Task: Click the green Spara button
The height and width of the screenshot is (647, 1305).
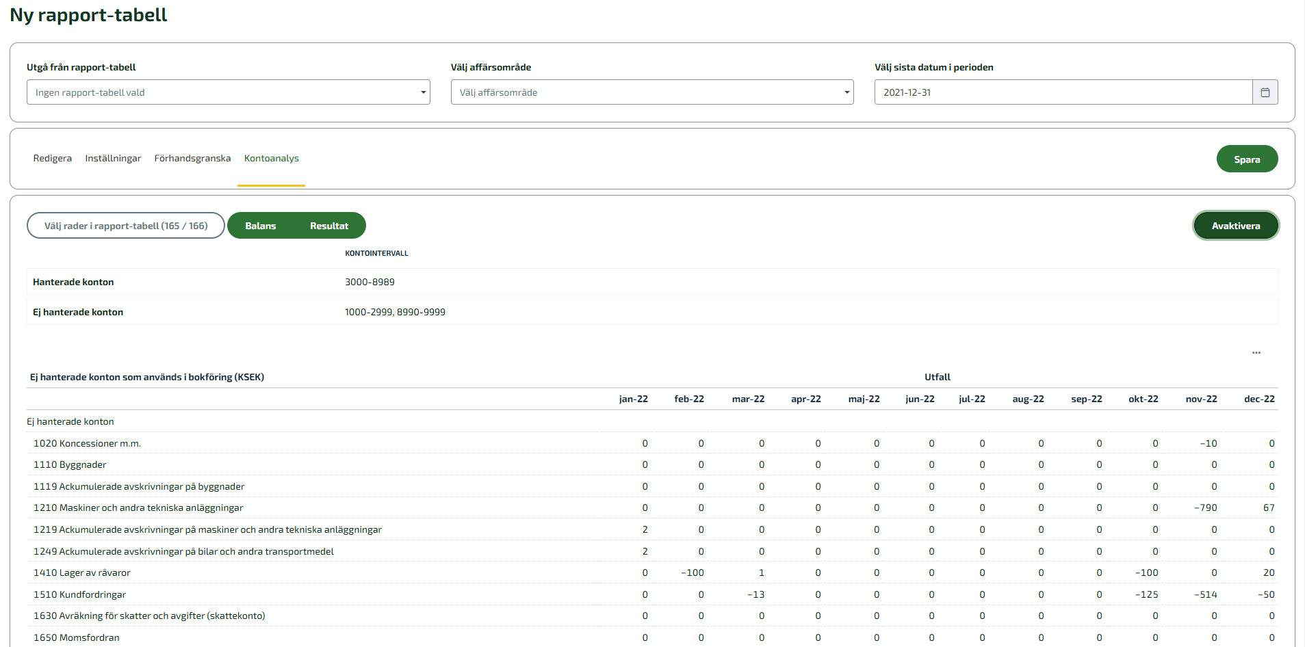Action: click(x=1247, y=159)
